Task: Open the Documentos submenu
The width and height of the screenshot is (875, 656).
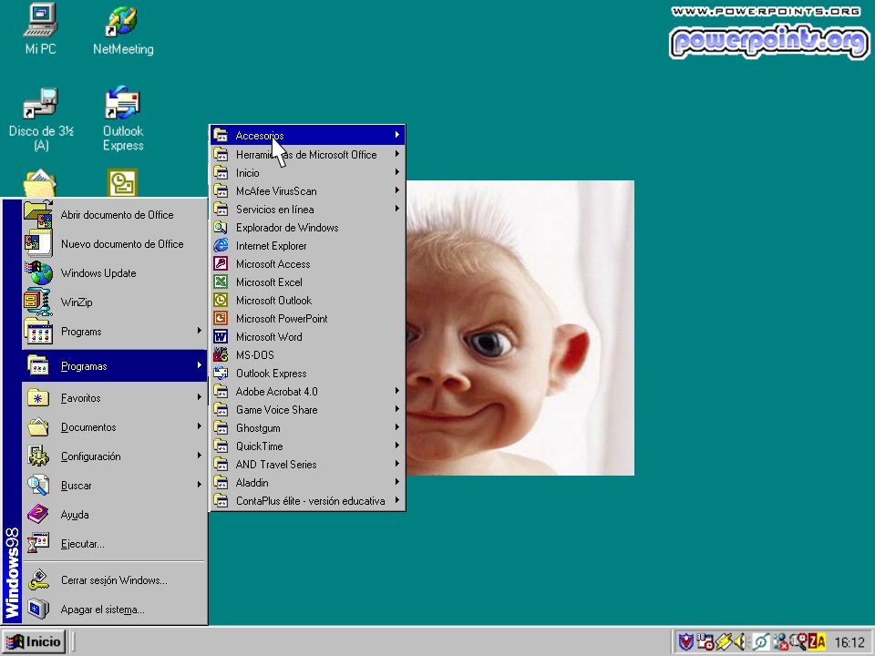Action: click(115, 427)
